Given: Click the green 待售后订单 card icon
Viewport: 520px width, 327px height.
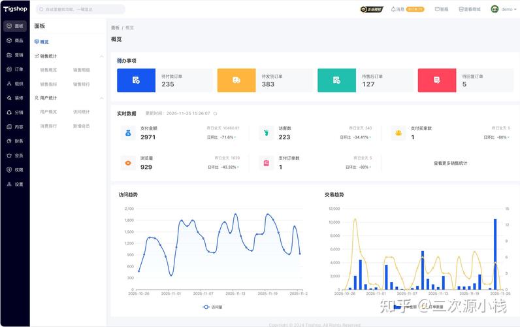Looking at the screenshot, I should coord(336,80).
